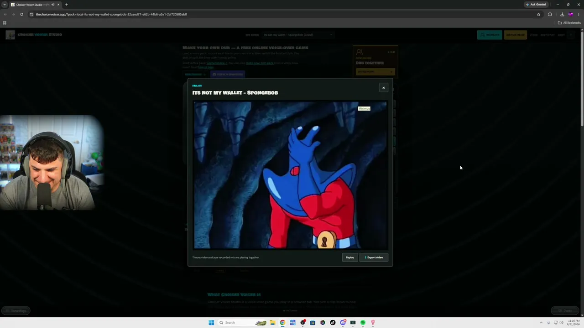The image size is (584, 328).
Task: Open Spotify from the taskbar
Action: coord(363,323)
